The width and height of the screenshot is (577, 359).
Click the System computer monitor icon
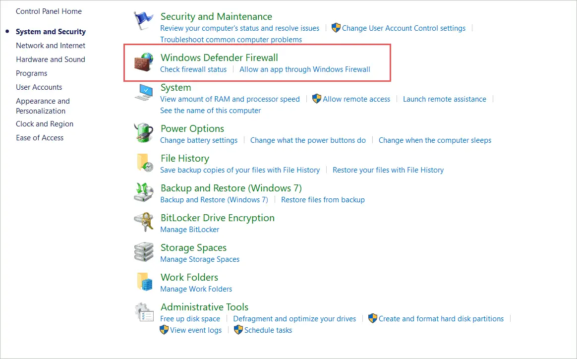(143, 92)
